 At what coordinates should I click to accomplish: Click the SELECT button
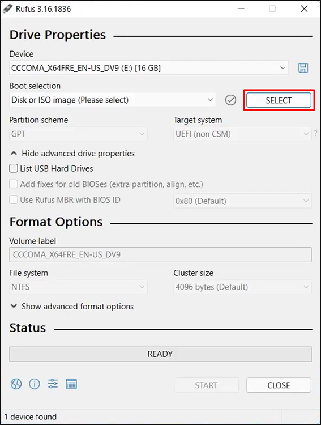click(x=279, y=100)
